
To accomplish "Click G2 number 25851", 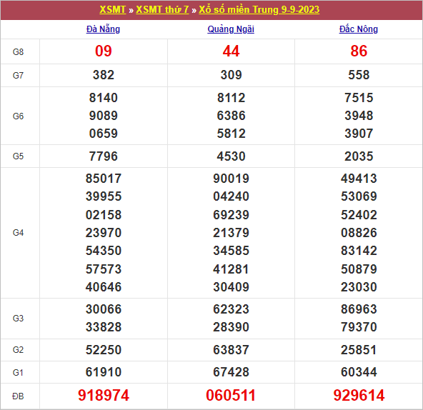I will 359,349.
